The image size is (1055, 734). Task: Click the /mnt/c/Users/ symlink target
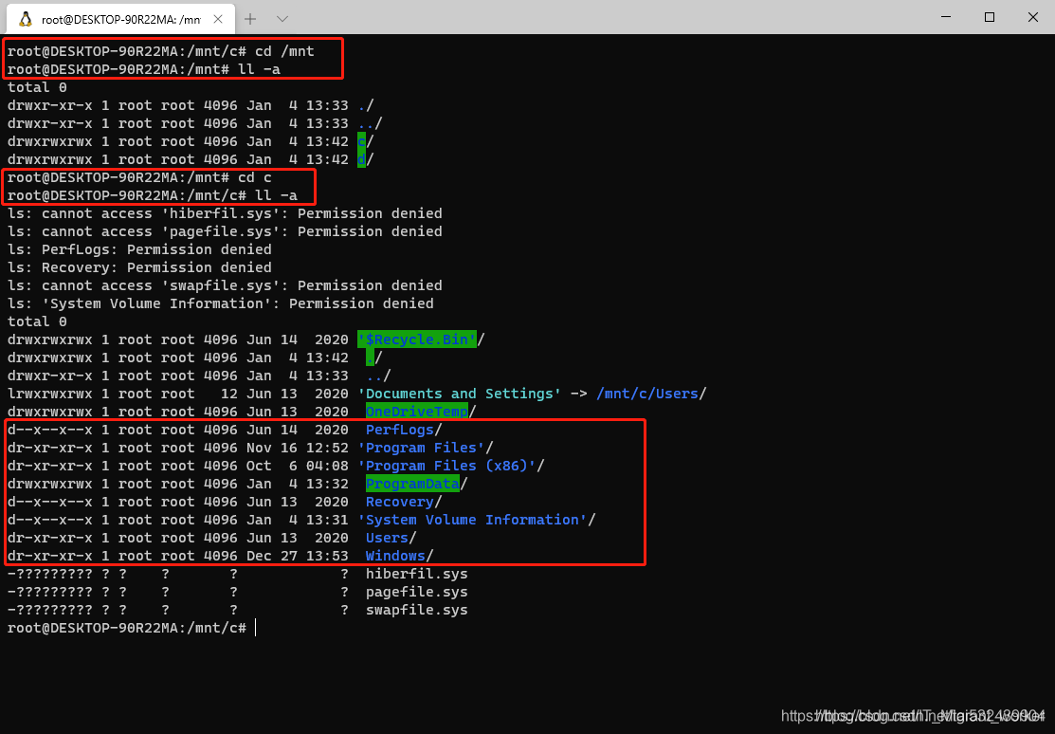[651, 394]
